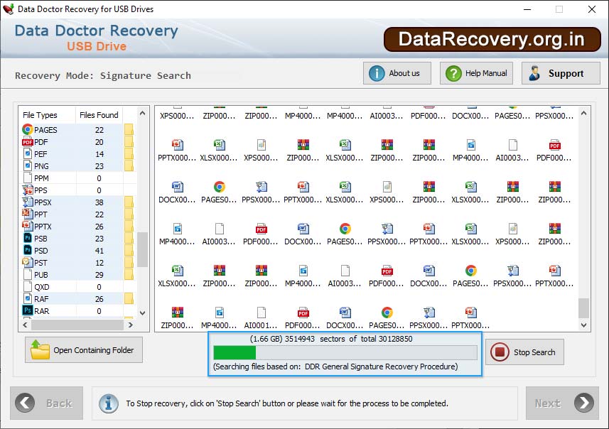The height and width of the screenshot is (429, 609).
Task: Click the PUB files found count 29
Action: click(x=99, y=275)
